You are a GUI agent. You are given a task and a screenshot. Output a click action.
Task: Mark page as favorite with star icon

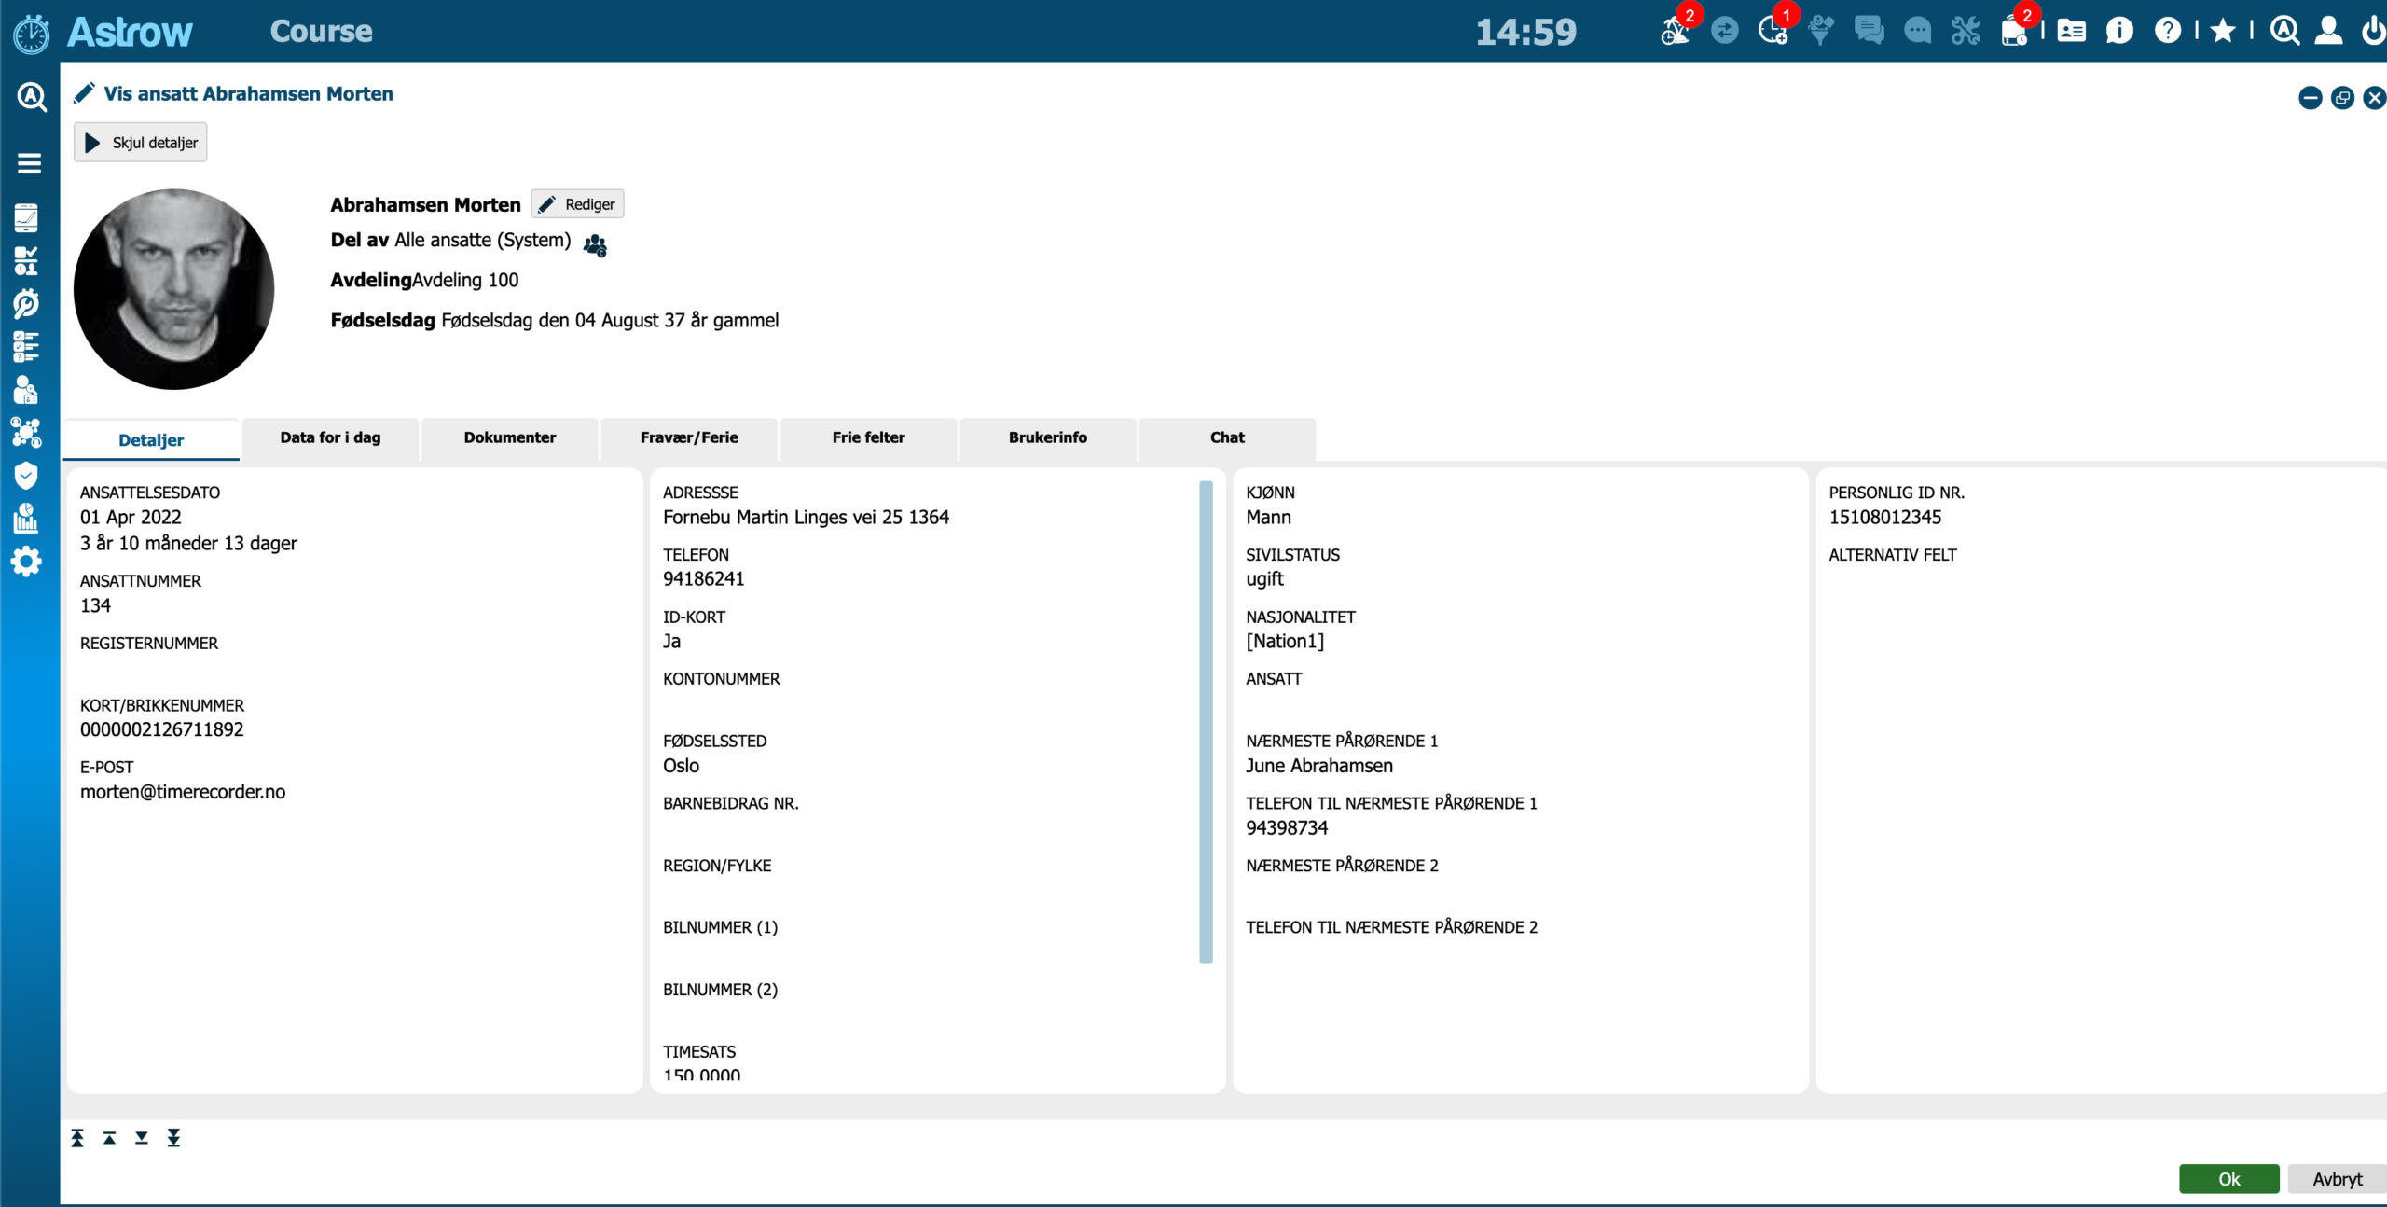(2224, 31)
